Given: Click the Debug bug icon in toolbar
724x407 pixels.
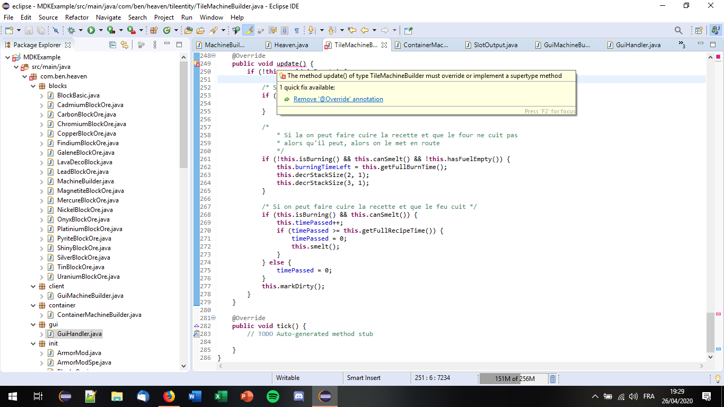Looking at the screenshot, I should pyautogui.click(x=71, y=31).
